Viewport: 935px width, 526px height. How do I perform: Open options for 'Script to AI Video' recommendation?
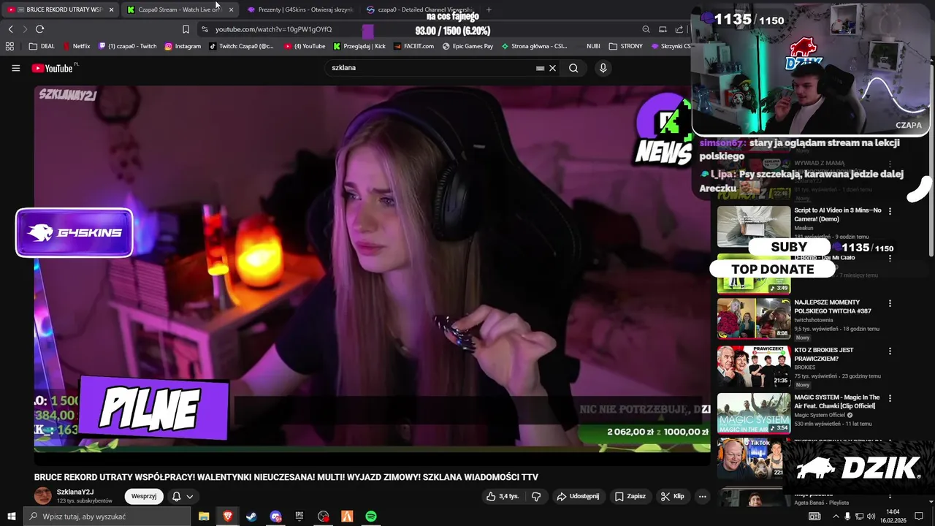(890, 211)
